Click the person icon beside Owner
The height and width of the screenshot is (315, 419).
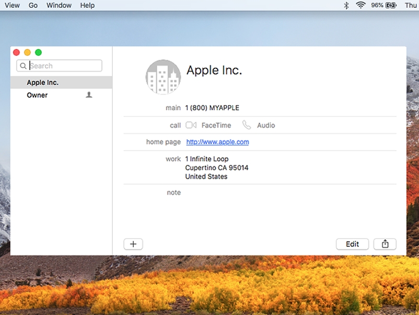pos(89,95)
